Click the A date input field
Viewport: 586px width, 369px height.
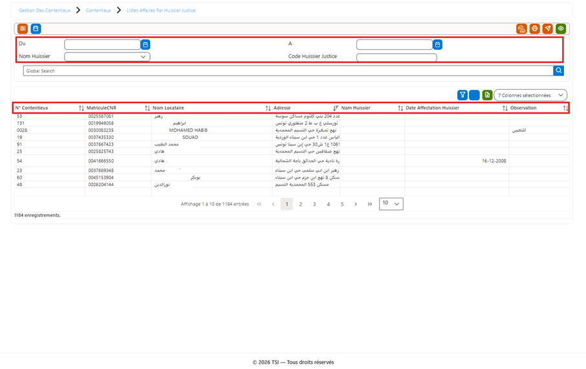(395, 45)
